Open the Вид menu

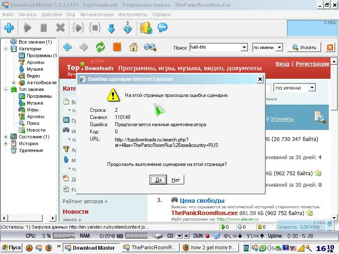point(71,14)
